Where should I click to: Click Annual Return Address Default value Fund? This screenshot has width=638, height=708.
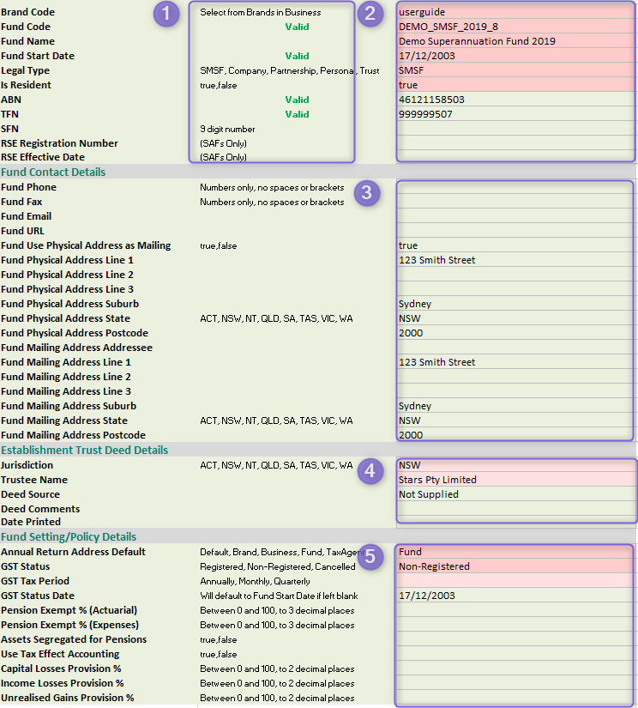tap(515, 552)
